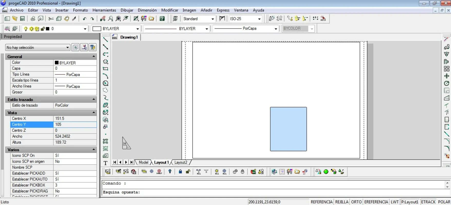Create a new drawing with New icon
451x205 pixels.
tap(7, 19)
